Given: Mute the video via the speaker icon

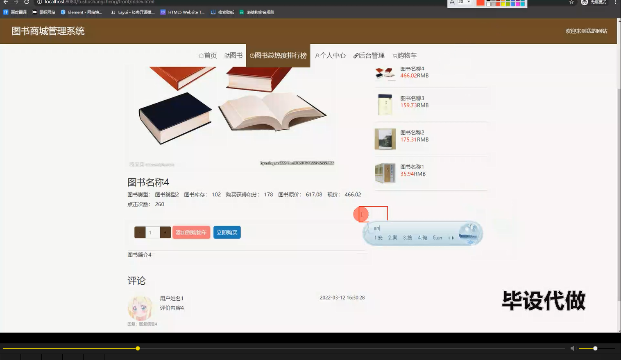Looking at the screenshot, I should click(x=573, y=348).
